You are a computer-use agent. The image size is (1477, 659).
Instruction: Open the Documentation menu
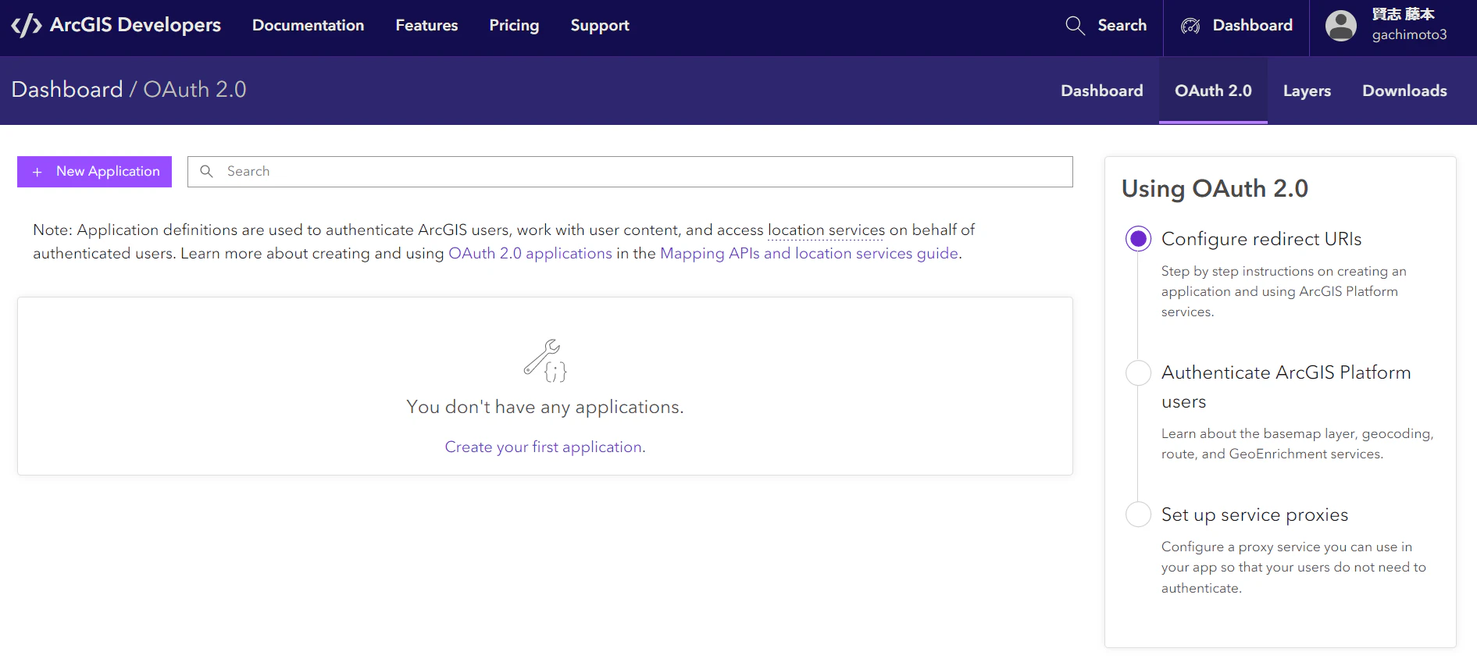308,26
